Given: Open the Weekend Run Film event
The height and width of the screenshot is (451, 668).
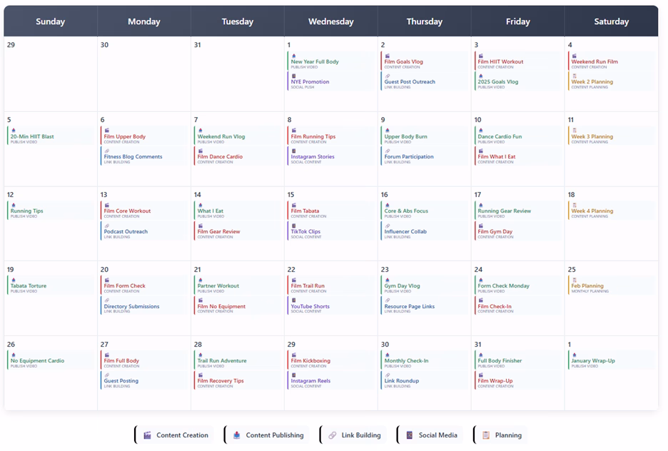Looking at the screenshot, I should click(x=612, y=61).
